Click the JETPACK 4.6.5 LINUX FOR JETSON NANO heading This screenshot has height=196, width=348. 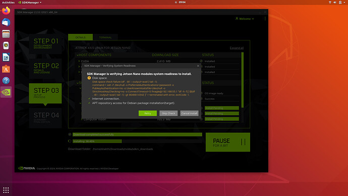(102, 48)
